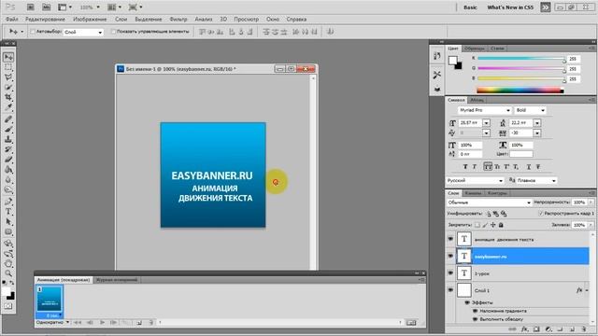The image size is (598, 336).
Task: Open the font size dropdown arrow
Action: [x=486, y=122]
